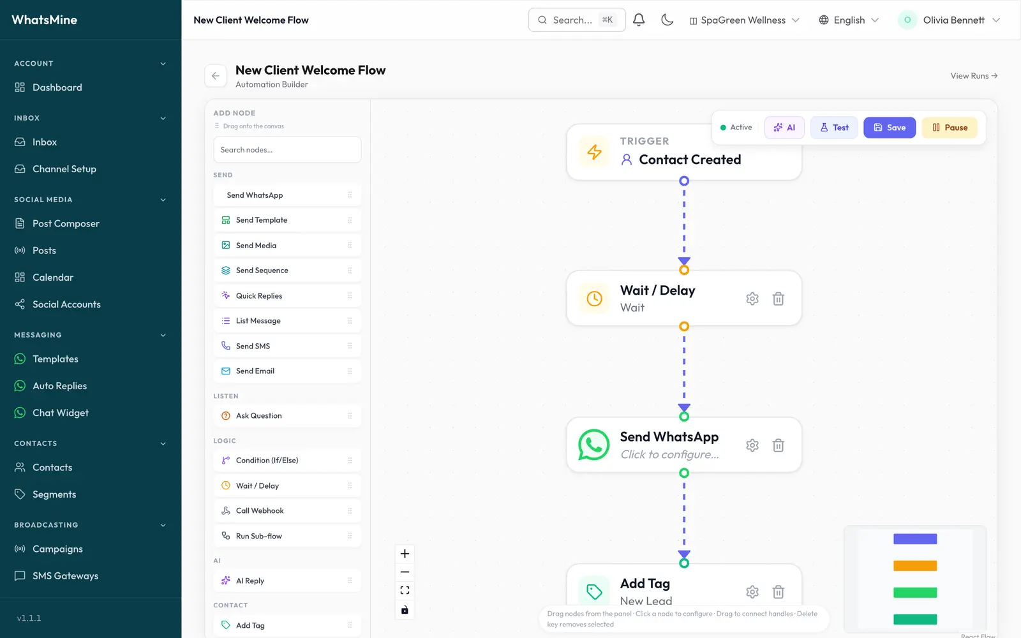1021x638 pixels.
Task: Click the back arrow beside flow title
Action: (216, 76)
